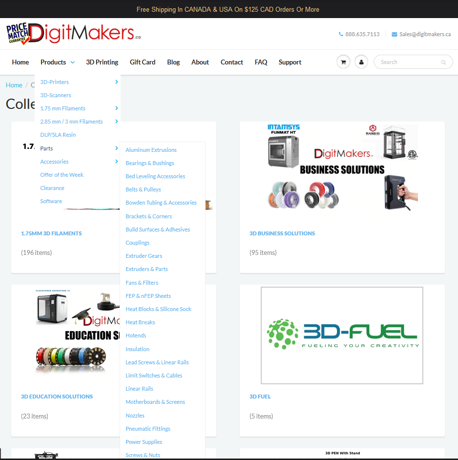Image resolution: width=458 pixels, height=460 pixels.
Task: Expand the Accessories submenu arrow
Action: point(117,161)
